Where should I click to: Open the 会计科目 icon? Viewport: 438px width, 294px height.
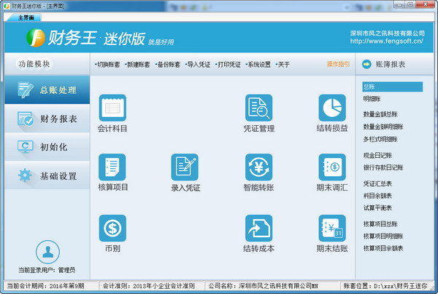pos(112,108)
